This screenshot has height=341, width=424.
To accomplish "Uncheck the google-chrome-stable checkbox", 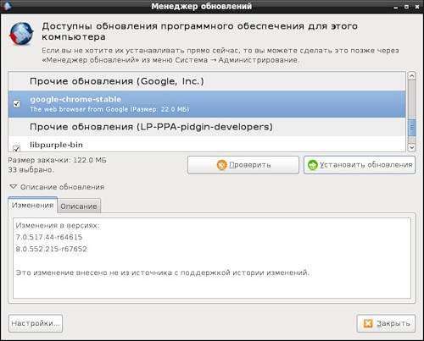I will (x=17, y=104).
